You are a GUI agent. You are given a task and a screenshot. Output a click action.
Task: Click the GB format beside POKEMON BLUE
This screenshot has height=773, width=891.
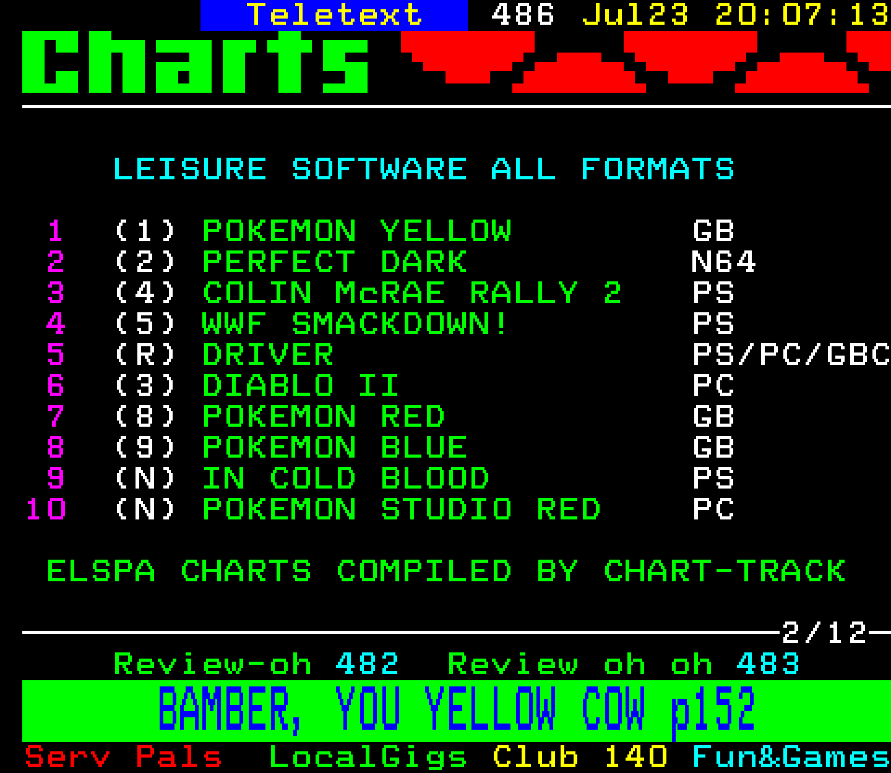(x=713, y=448)
